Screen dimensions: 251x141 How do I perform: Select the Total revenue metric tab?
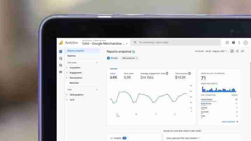tap(183, 76)
